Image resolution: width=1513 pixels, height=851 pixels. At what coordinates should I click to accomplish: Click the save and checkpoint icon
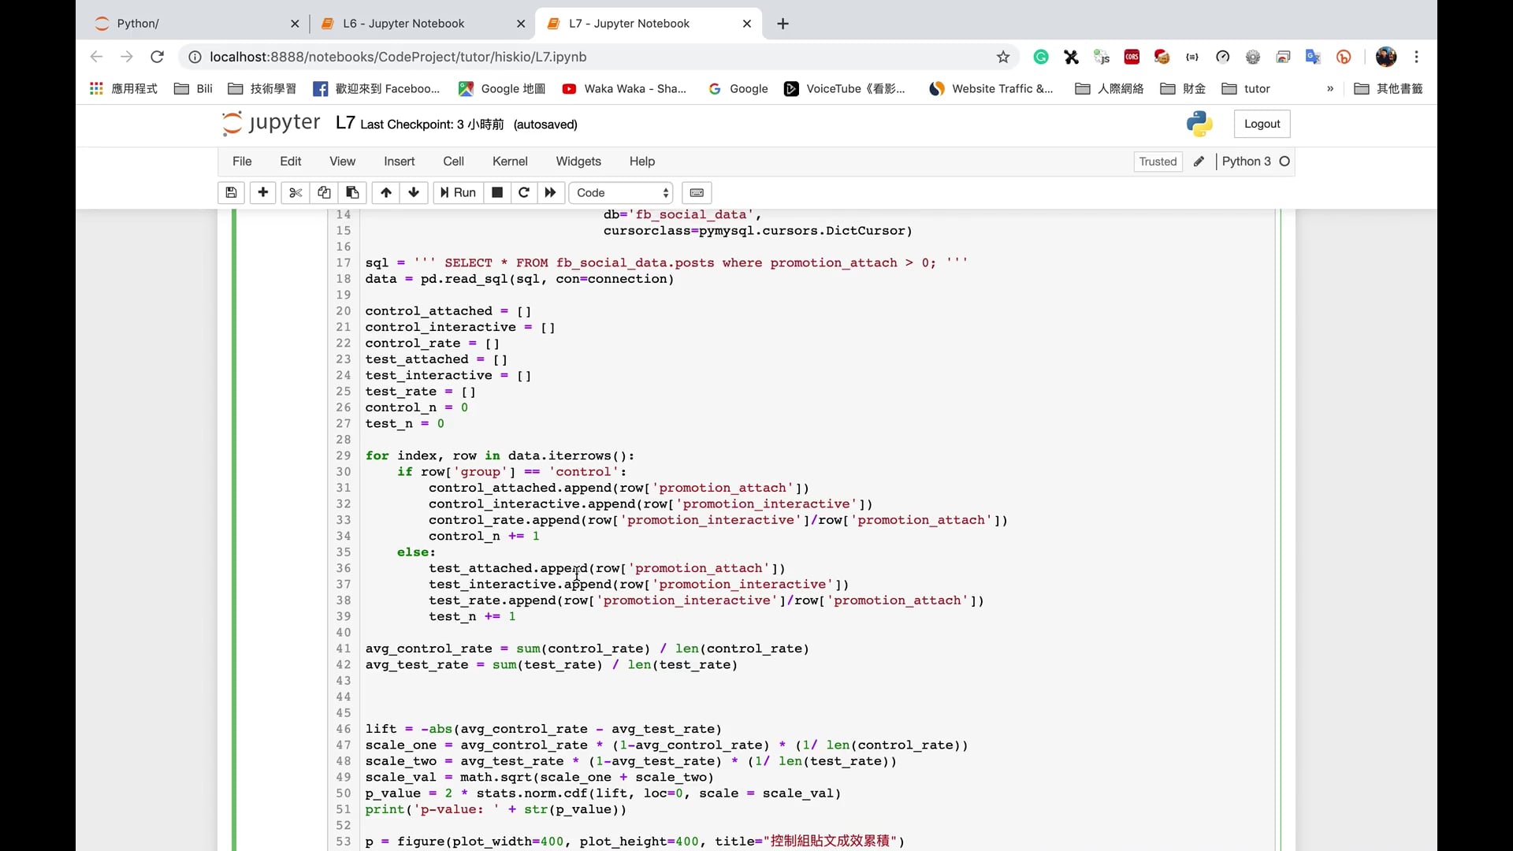(231, 192)
